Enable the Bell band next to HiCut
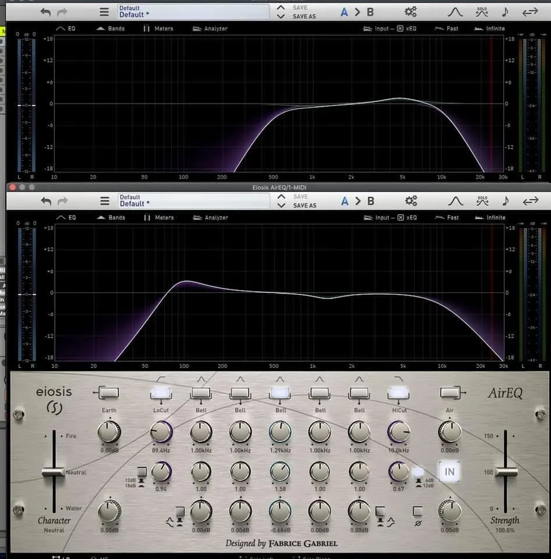The height and width of the screenshot is (559, 551). click(359, 393)
